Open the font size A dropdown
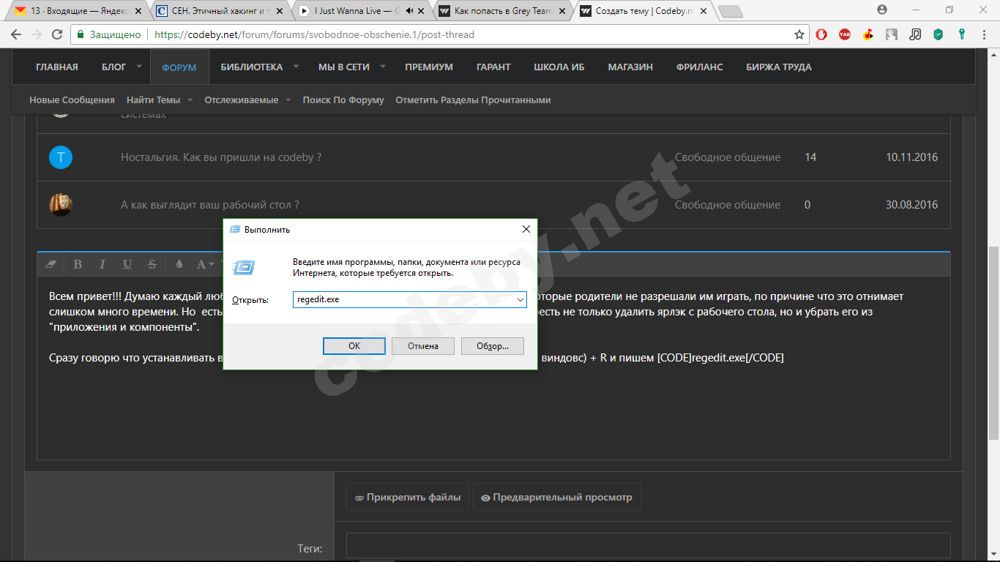This screenshot has height=562, width=1000. (205, 264)
